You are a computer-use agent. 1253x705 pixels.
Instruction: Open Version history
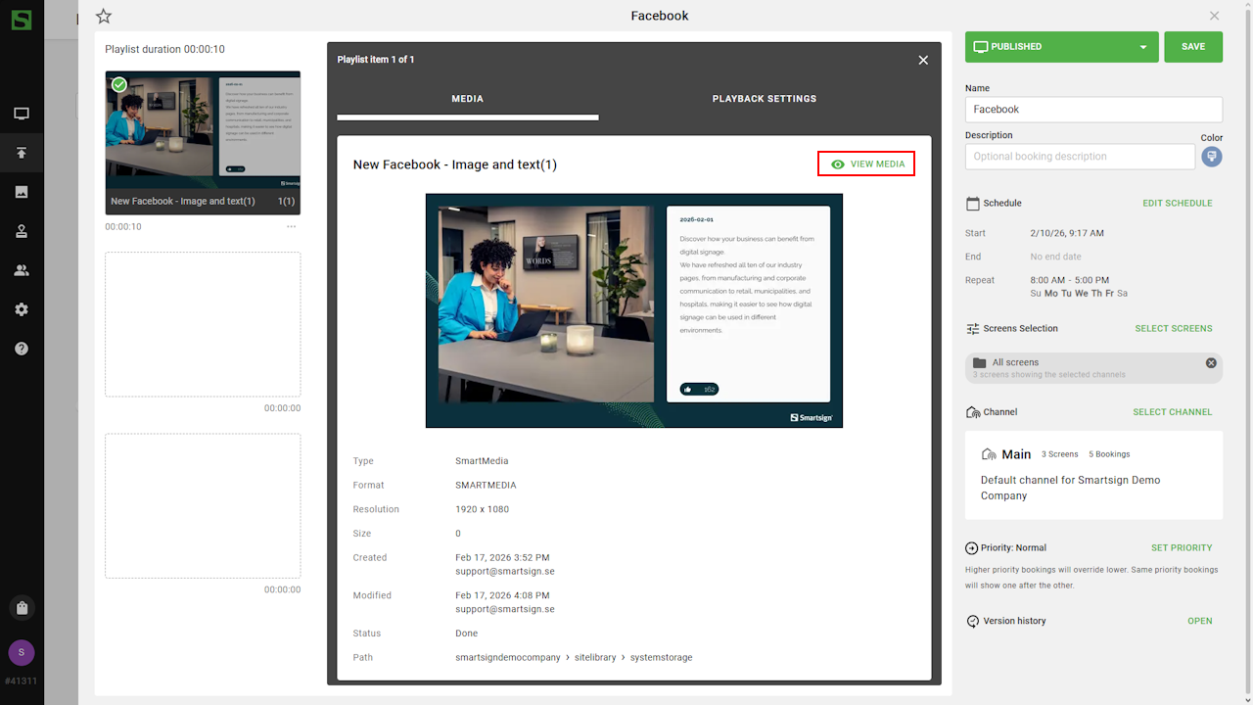coord(1199,621)
